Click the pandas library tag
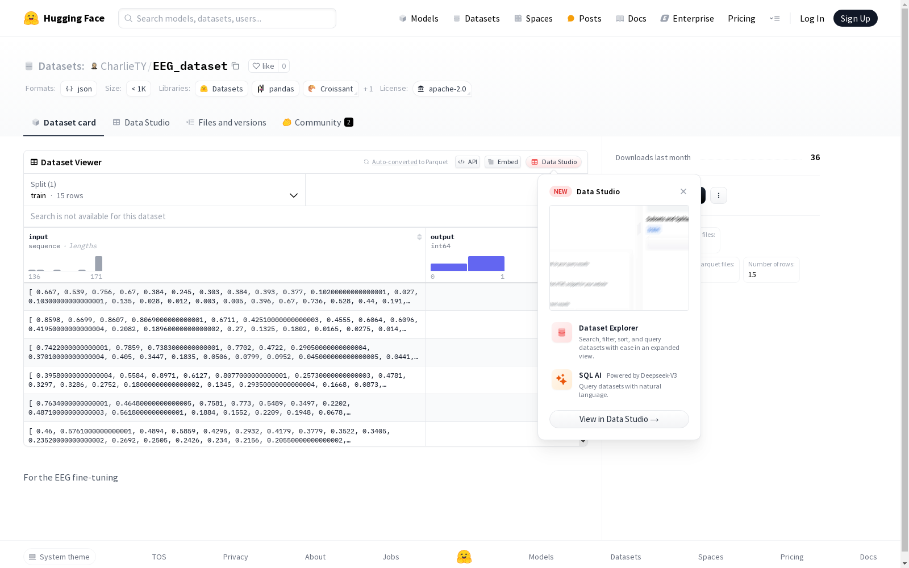Screen dimensions: 909x568 coord(276,89)
